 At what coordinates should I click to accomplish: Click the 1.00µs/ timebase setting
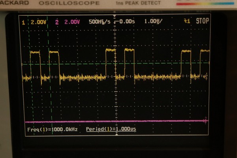[x=152, y=21]
